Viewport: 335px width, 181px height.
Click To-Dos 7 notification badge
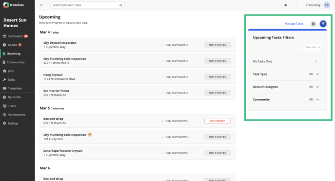click(20, 45)
